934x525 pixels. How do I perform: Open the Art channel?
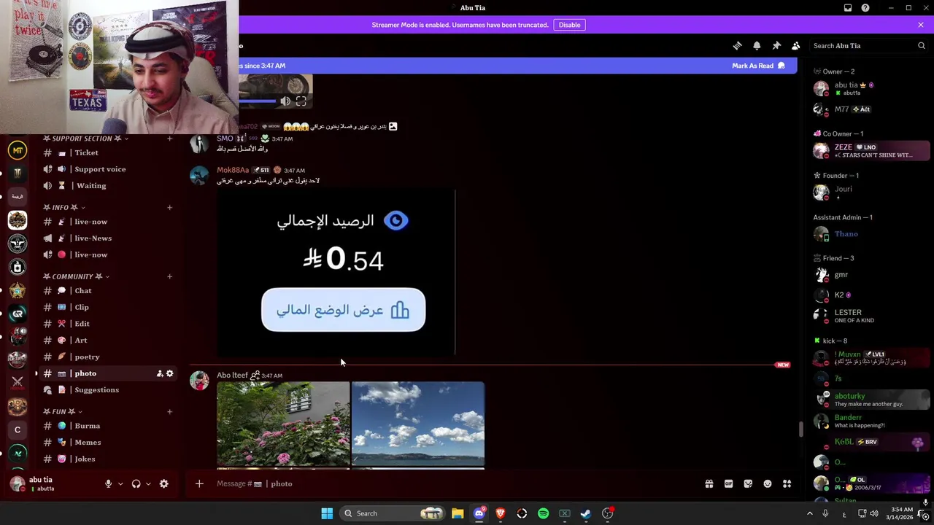point(108,340)
